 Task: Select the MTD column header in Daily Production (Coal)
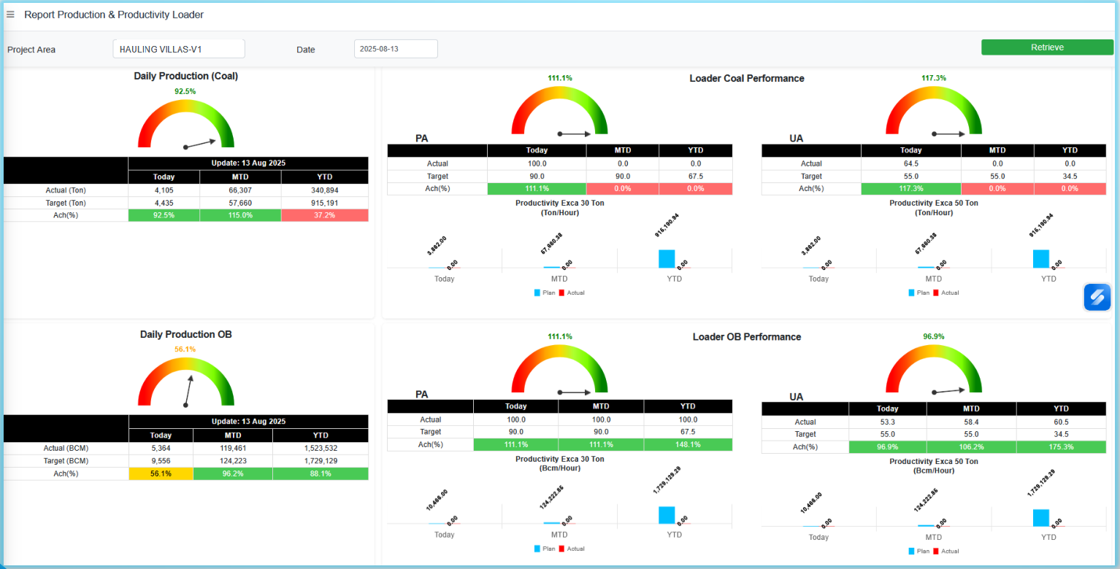pos(240,177)
